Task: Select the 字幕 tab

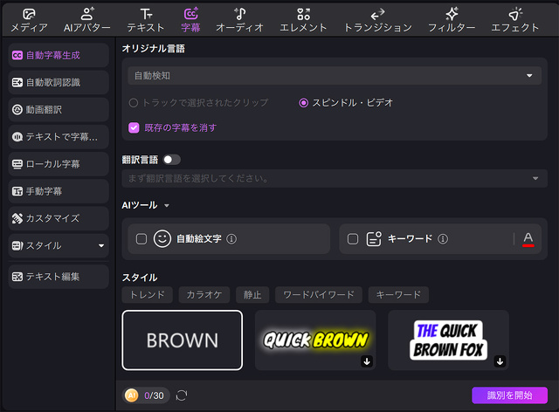Action: coord(190,20)
